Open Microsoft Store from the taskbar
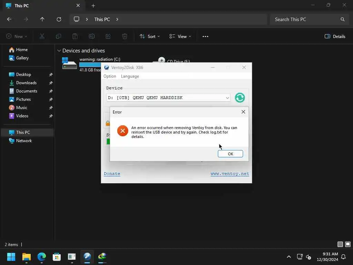The image size is (353, 265). tap(57, 257)
